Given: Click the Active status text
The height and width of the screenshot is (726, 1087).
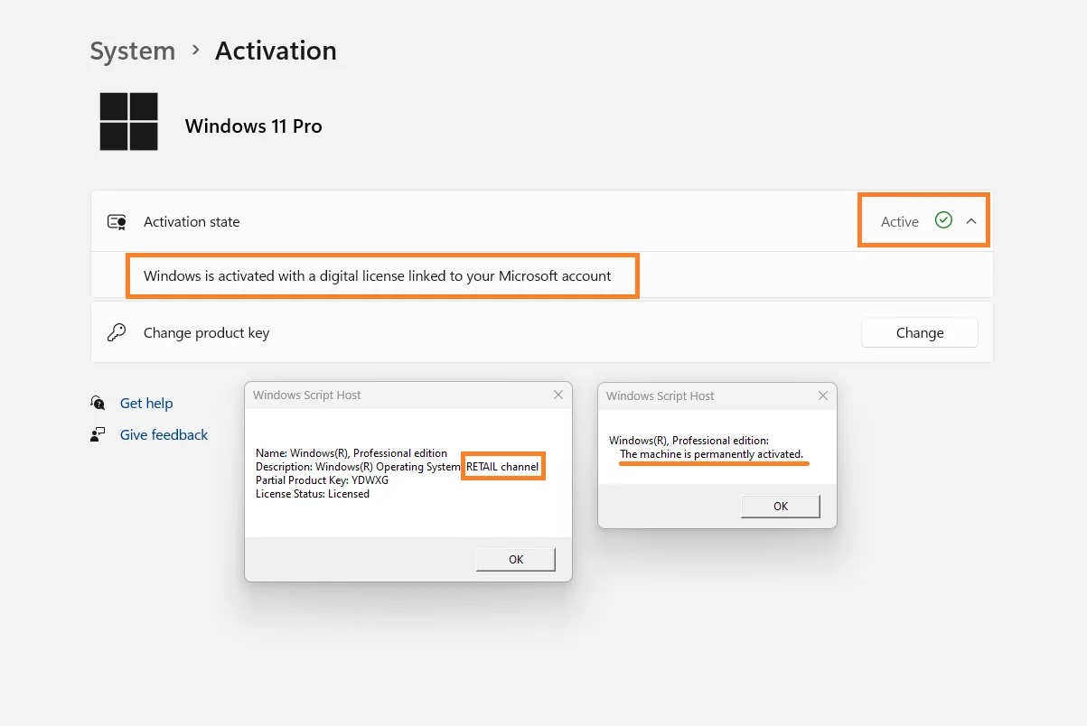Looking at the screenshot, I should point(899,222).
